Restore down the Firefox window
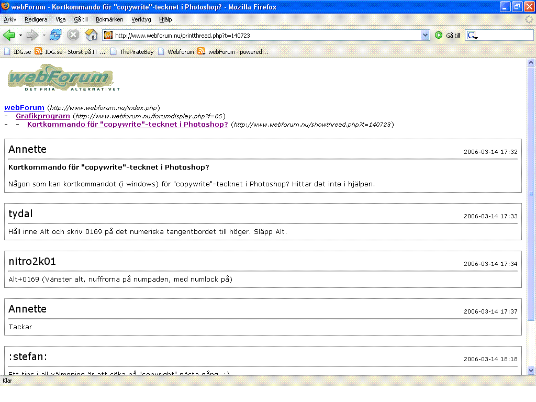 tap(517, 6)
